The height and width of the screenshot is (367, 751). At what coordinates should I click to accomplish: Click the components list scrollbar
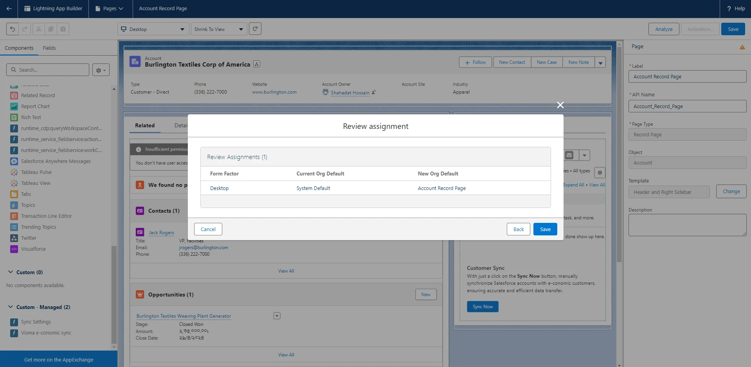[114, 295]
